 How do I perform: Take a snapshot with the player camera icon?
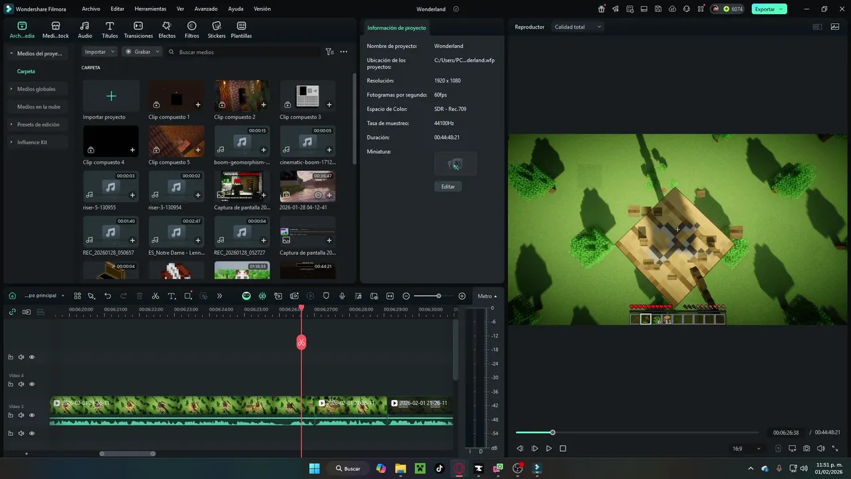click(x=806, y=448)
